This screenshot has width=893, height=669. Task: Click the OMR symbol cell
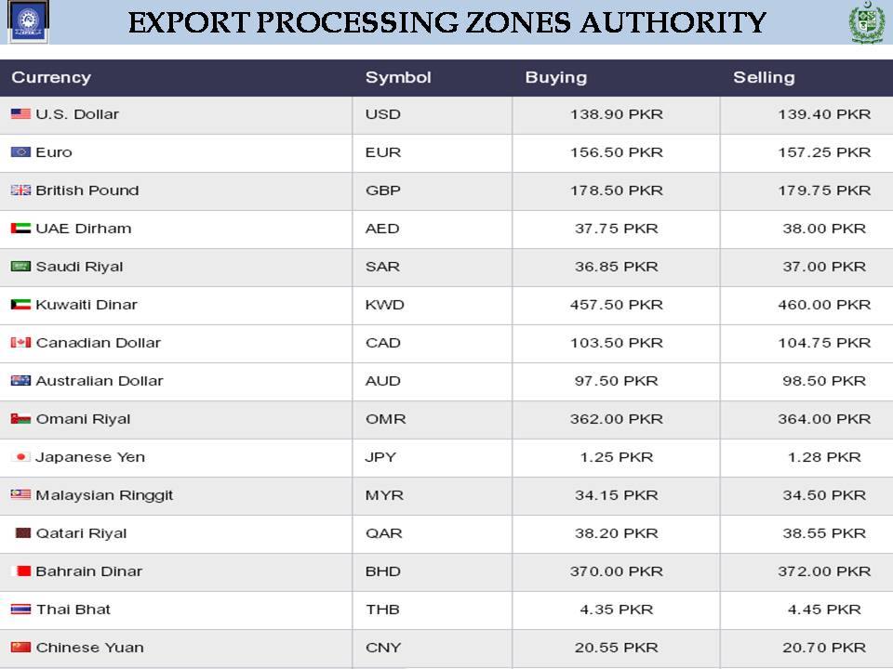click(x=385, y=419)
